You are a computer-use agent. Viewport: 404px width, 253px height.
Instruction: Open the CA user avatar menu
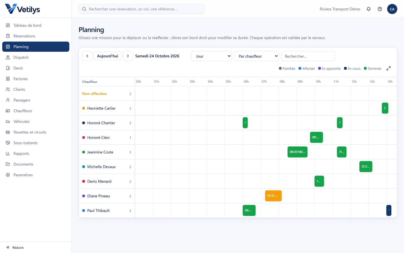pos(392,9)
